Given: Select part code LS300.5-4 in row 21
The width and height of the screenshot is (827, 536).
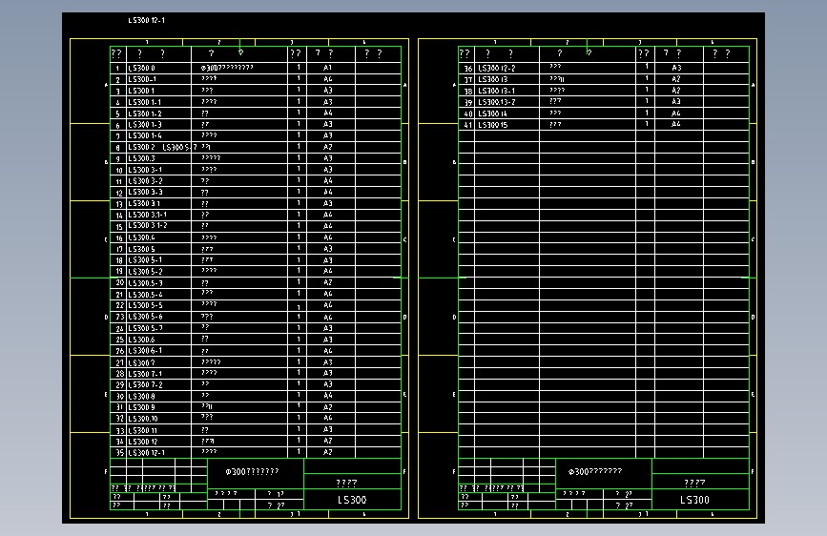Looking at the screenshot, I should pyautogui.click(x=146, y=295).
